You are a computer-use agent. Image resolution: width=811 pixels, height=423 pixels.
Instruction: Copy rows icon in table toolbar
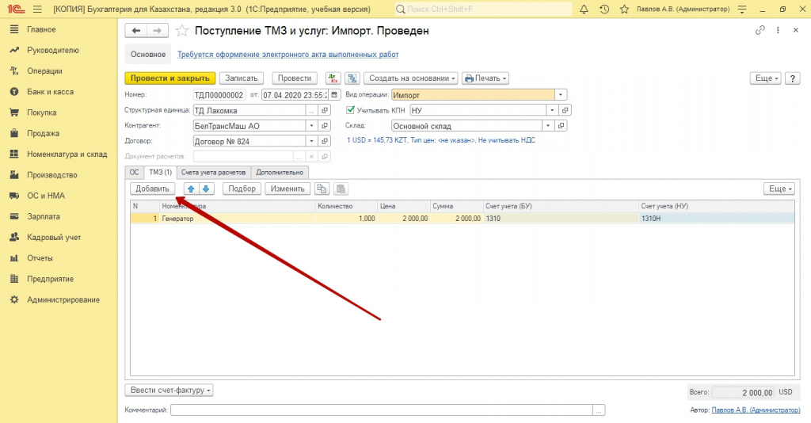pos(322,189)
